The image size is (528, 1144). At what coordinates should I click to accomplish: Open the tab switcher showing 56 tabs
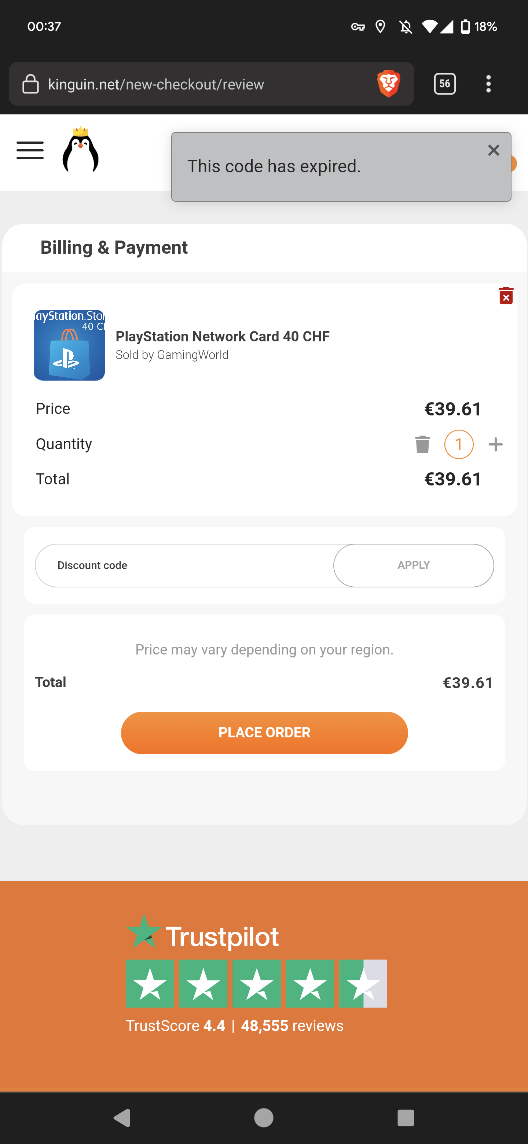click(x=444, y=84)
